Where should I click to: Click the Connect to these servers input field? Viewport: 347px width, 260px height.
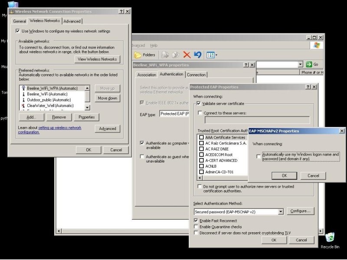point(257,120)
